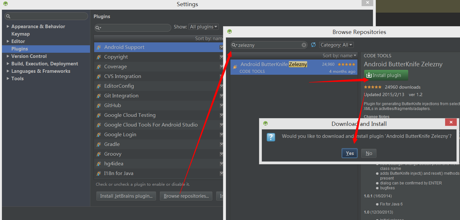Focus the repository search field containing zelezny

[x=269, y=45]
